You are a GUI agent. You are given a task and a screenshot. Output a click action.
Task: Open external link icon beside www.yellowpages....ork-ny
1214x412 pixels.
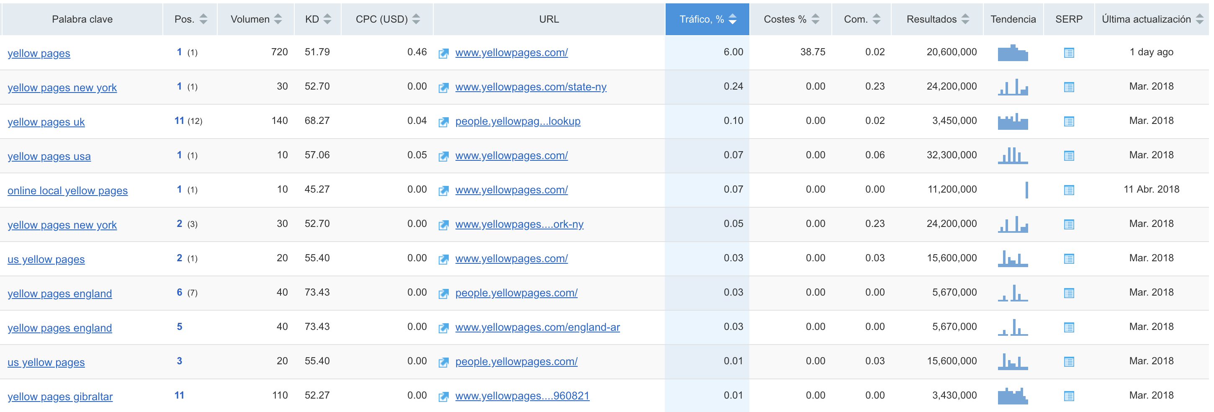[x=443, y=225]
